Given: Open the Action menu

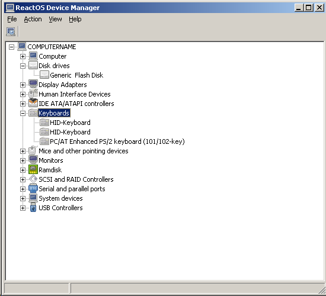Looking at the screenshot, I should click(33, 19).
